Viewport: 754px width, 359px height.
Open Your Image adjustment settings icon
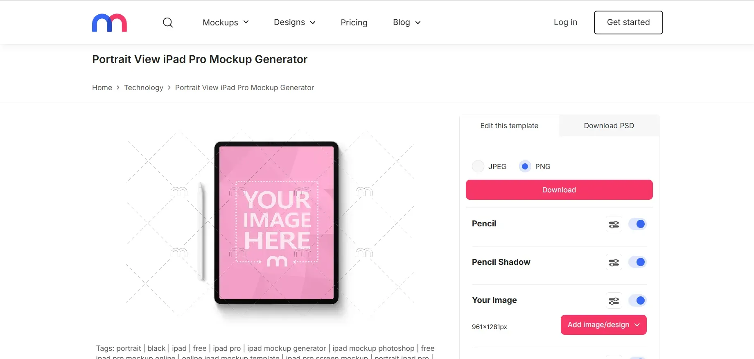614,300
